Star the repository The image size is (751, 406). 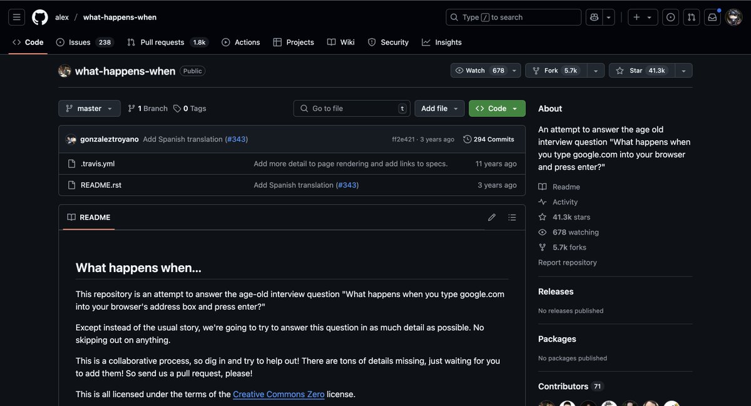coord(641,71)
